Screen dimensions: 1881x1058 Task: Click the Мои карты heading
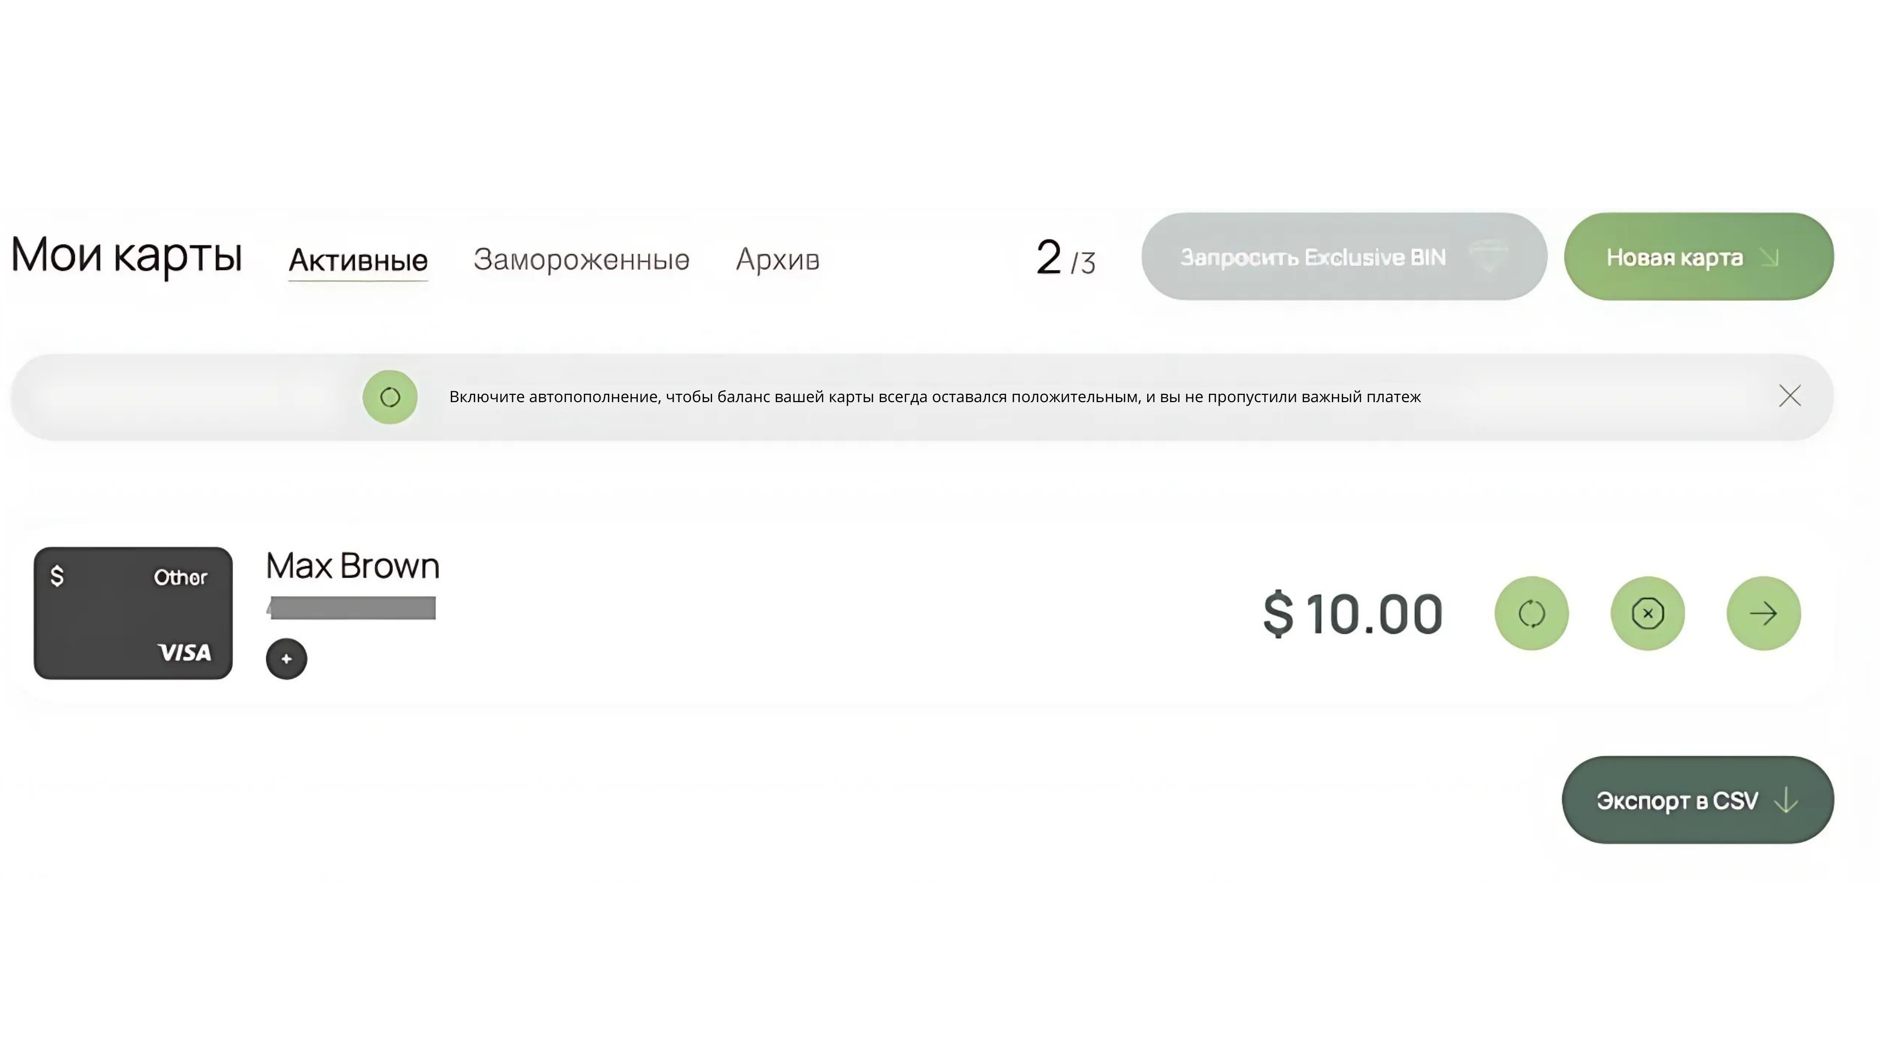[126, 256]
